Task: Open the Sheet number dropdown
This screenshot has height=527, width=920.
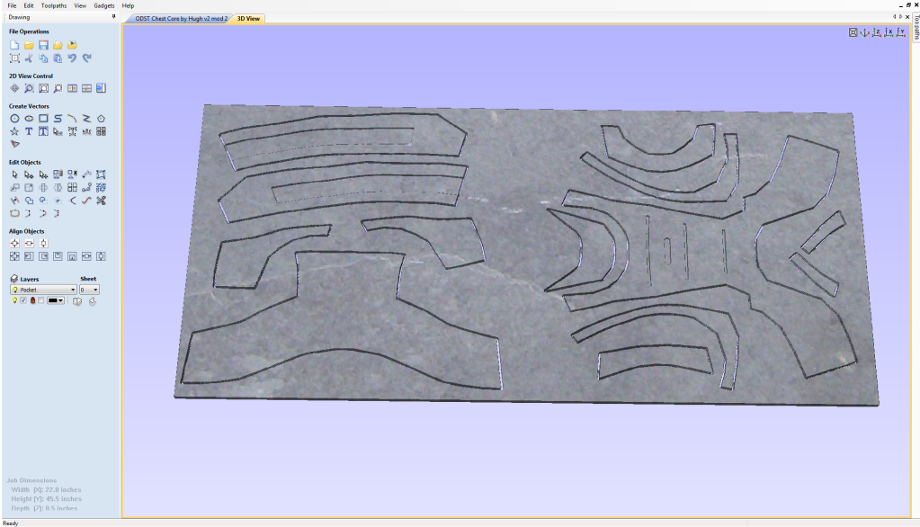Action: pos(89,290)
